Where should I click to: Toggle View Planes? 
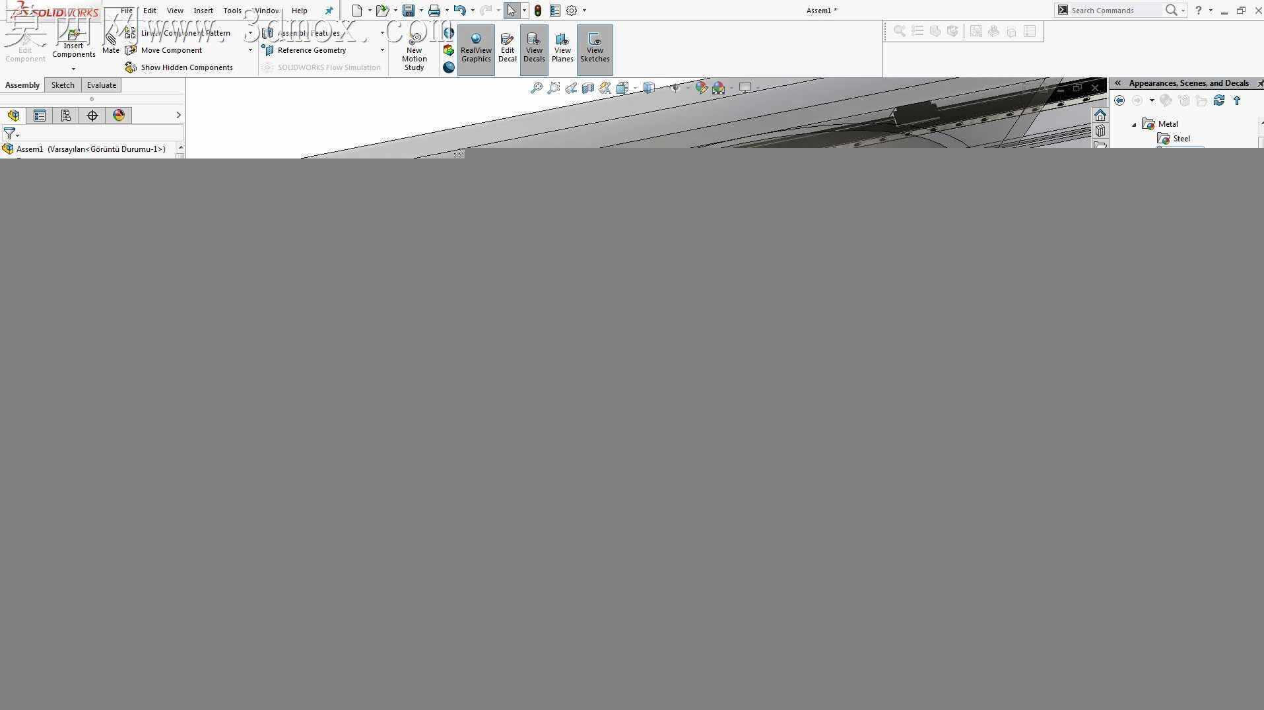coord(562,50)
